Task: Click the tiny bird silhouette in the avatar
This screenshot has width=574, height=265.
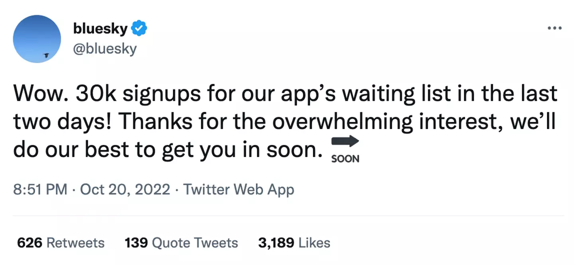Action: tap(46, 55)
